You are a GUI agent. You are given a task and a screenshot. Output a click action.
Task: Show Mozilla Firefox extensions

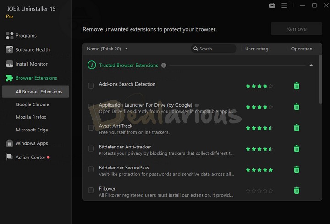[x=31, y=117]
